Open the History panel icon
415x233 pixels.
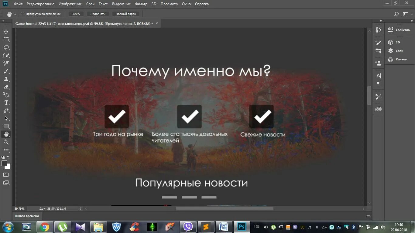pos(379,30)
